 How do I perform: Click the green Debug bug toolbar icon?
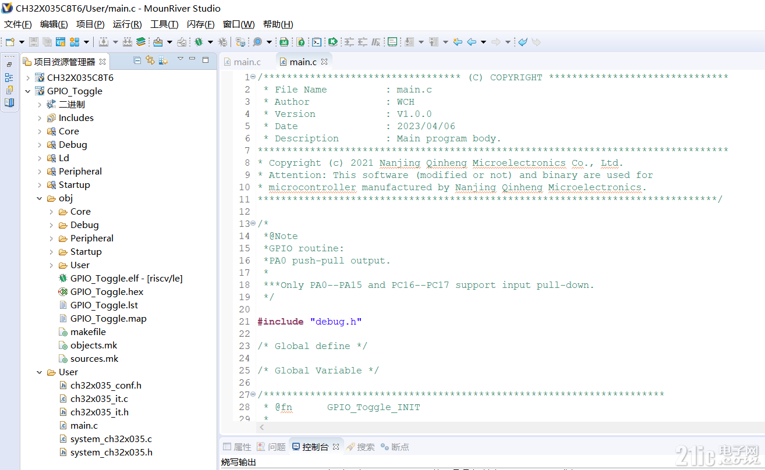(x=199, y=42)
